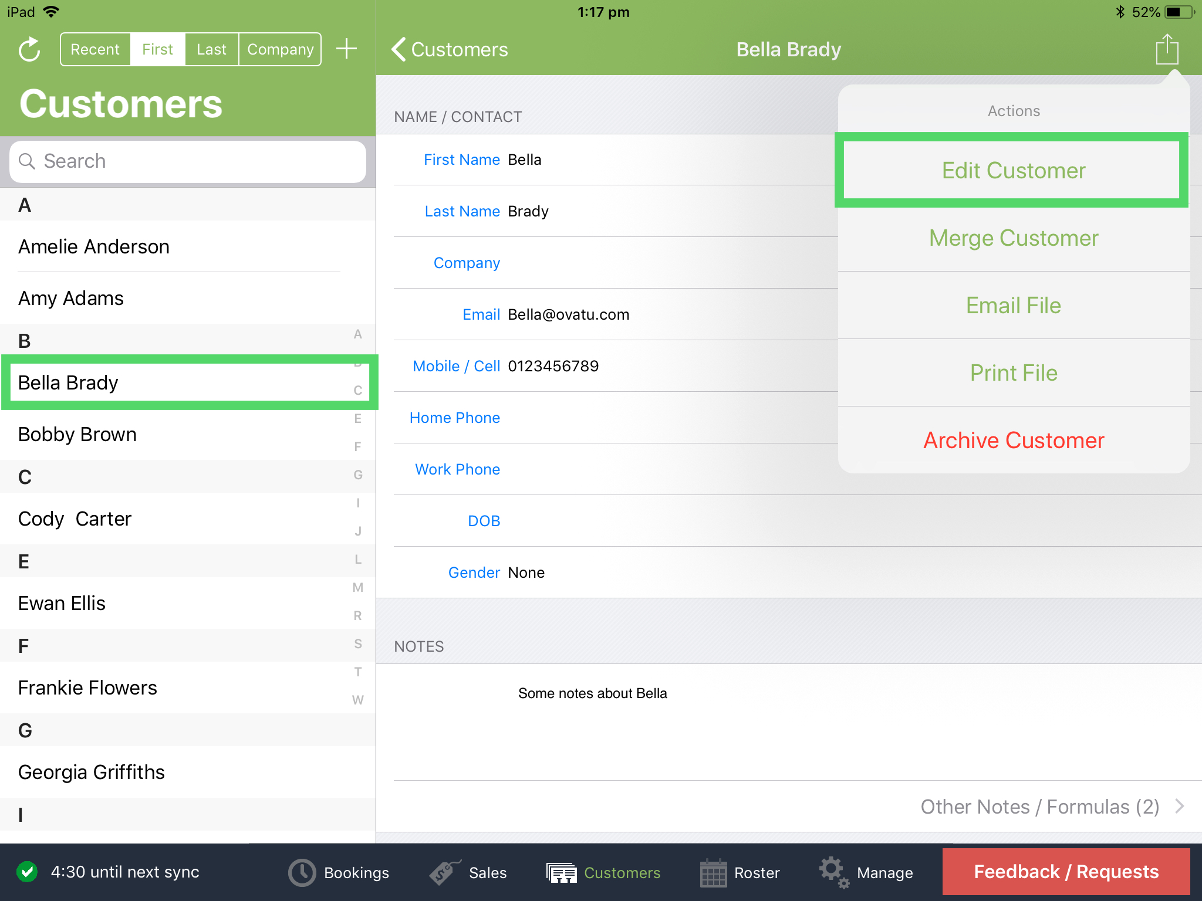The height and width of the screenshot is (901, 1202).
Task: Open the Gender field picker
Action: coord(474,572)
